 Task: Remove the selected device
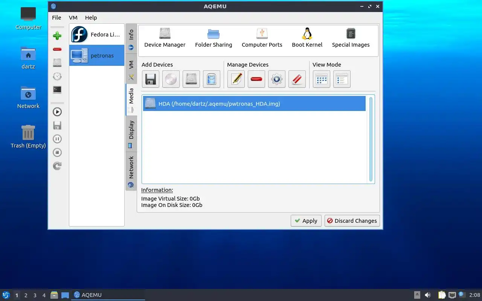256,79
